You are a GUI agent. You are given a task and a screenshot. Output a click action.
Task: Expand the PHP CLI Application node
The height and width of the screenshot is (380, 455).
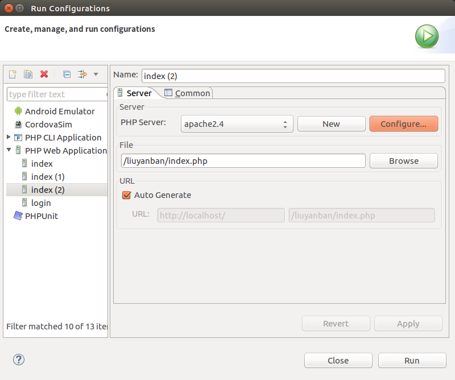tap(9, 138)
